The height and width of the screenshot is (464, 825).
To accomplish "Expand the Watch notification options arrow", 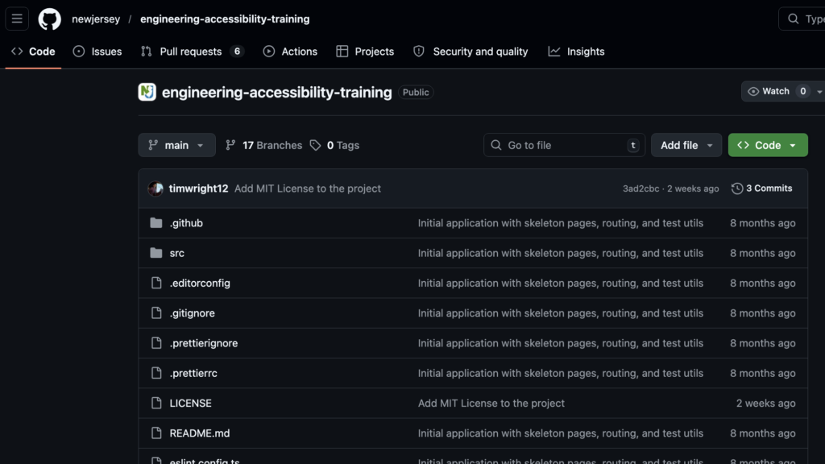I will coord(819,92).
